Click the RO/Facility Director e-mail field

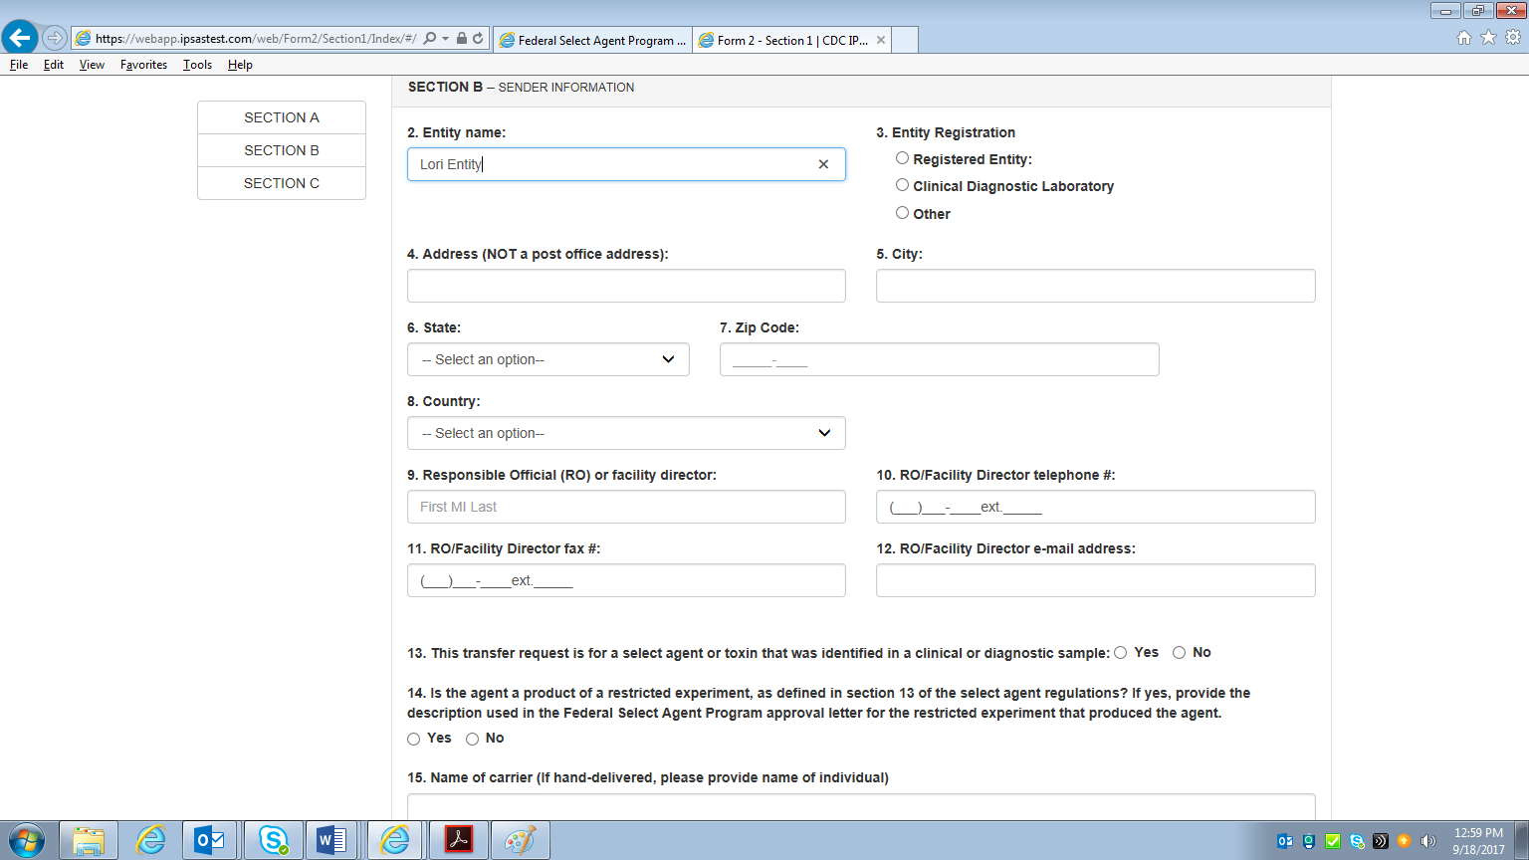click(1095, 580)
